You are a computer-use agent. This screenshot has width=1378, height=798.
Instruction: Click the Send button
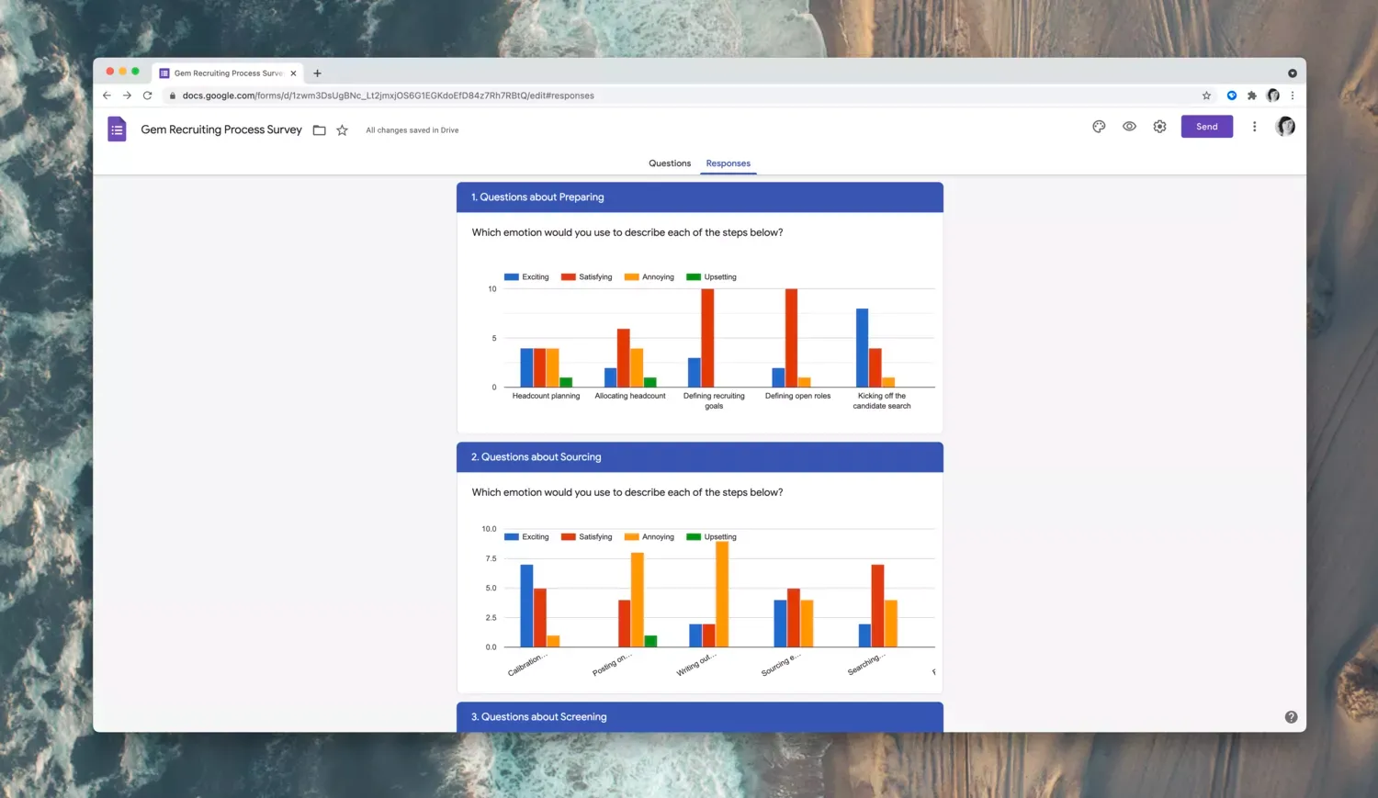(x=1207, y=127)
